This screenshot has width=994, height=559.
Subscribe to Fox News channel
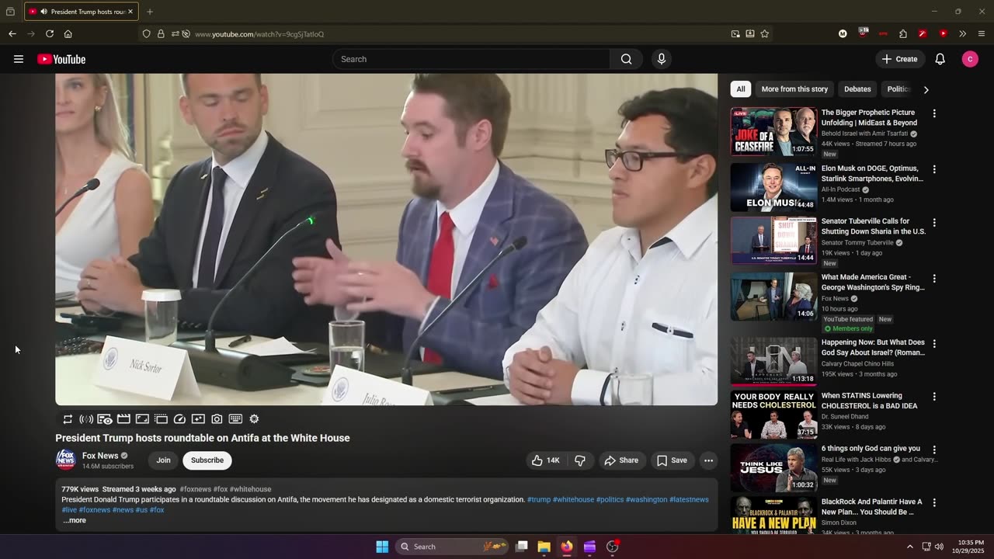207,460
